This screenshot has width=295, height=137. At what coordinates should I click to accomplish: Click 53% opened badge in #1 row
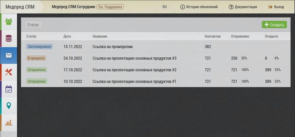(x=277, y=81)
